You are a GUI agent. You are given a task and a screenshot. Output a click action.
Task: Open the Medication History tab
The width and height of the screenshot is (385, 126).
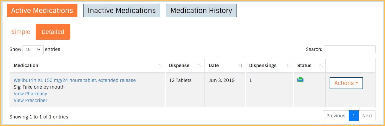(201, 10)
